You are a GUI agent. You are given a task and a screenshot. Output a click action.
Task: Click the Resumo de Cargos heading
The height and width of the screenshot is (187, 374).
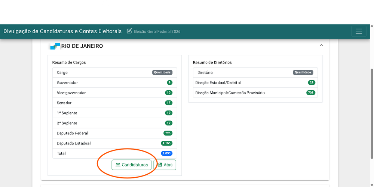[x=69, y=62]
